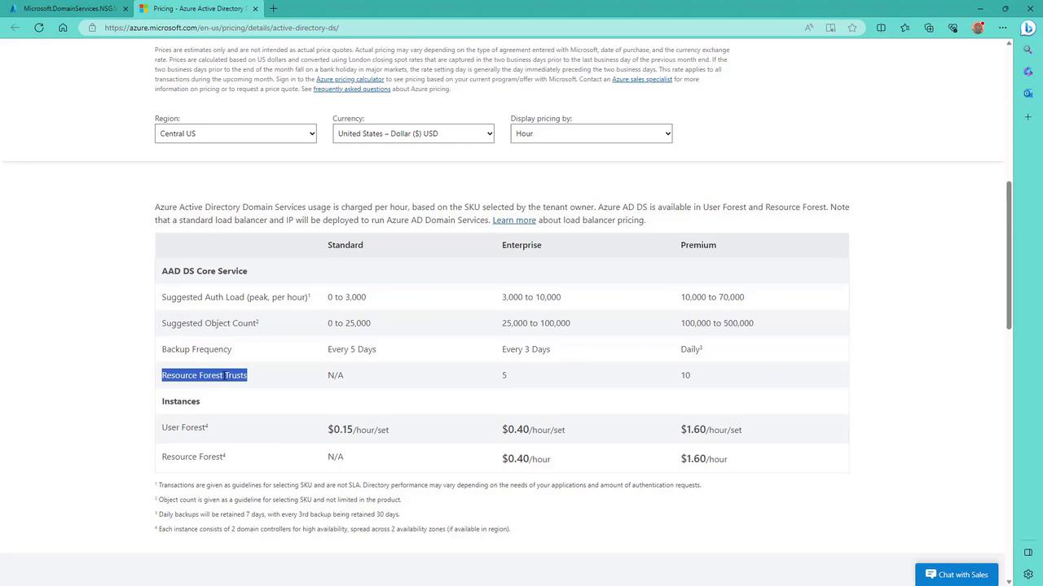This screenshot has height=586, width=1043.
Task: Open Collections panel
Action: (x=929, y=28)
